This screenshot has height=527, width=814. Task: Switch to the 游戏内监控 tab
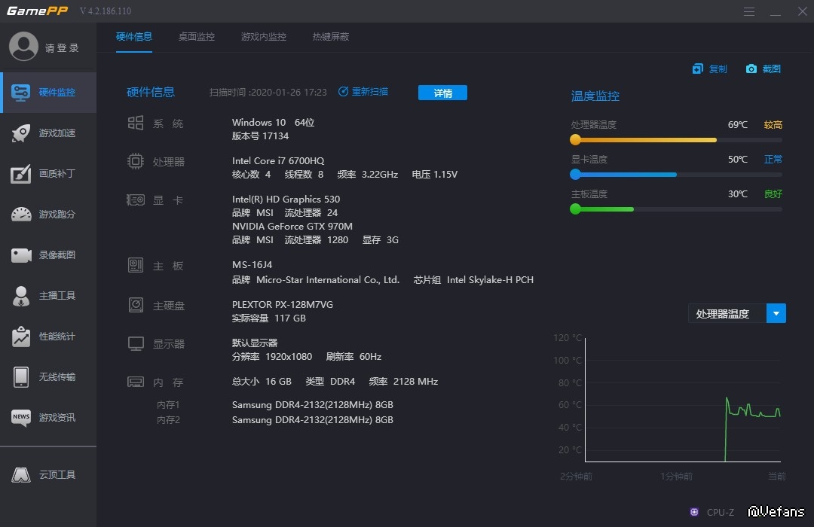[264, 37]
